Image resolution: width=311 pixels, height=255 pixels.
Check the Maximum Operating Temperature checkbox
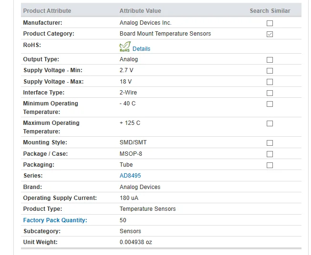point(270,123)
